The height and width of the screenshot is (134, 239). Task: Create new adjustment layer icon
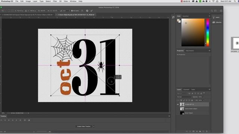point(197,131)
